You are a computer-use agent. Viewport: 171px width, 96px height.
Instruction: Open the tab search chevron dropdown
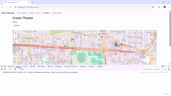pos(2,2)
